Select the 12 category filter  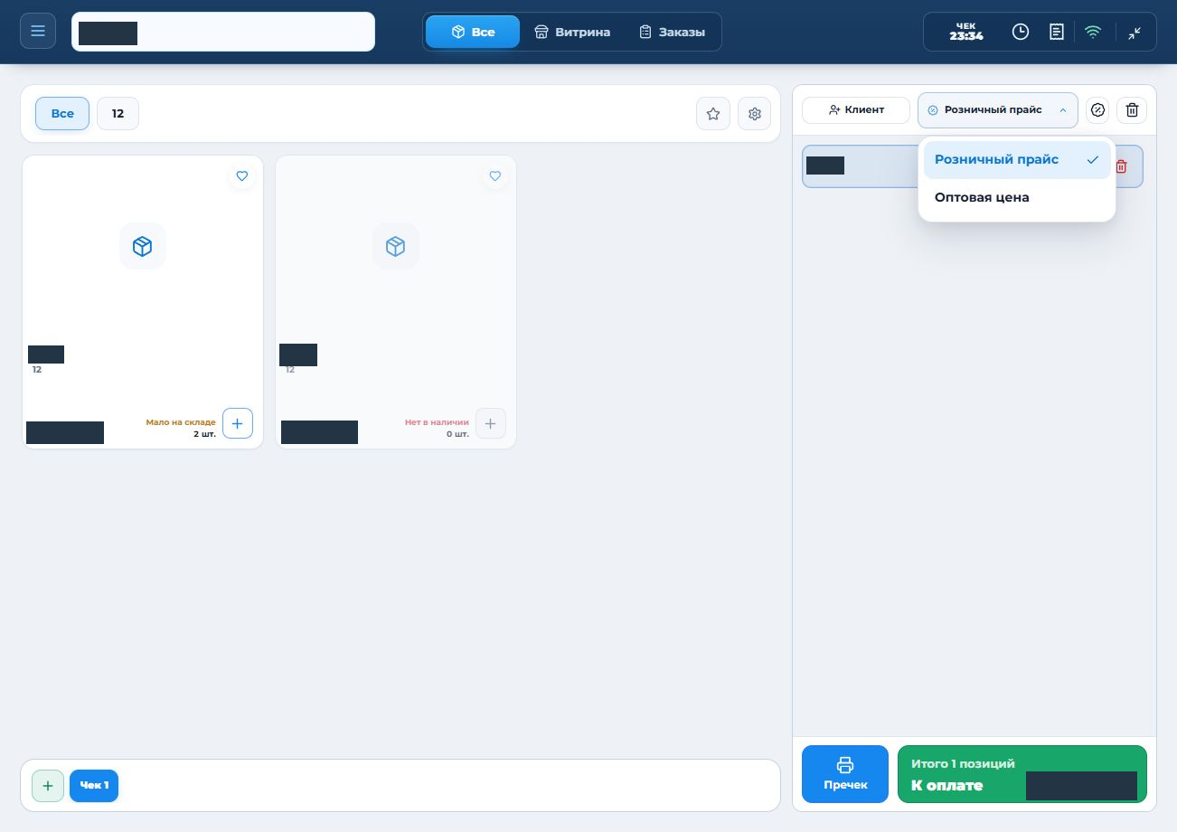tap(118, 114)
